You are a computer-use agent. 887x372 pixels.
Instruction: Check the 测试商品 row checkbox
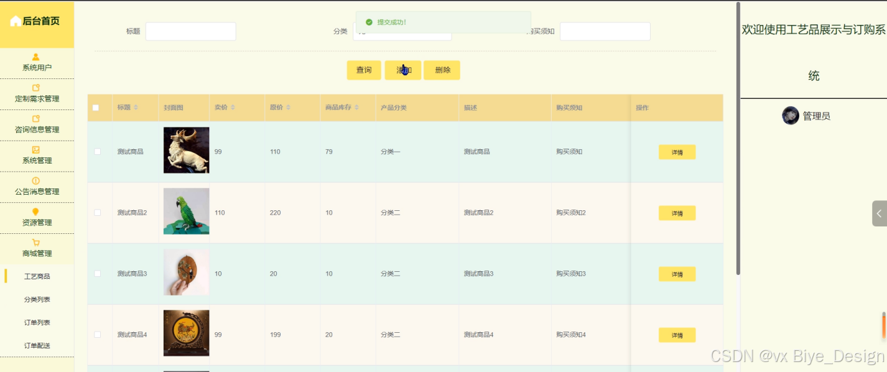pos(97,151)
